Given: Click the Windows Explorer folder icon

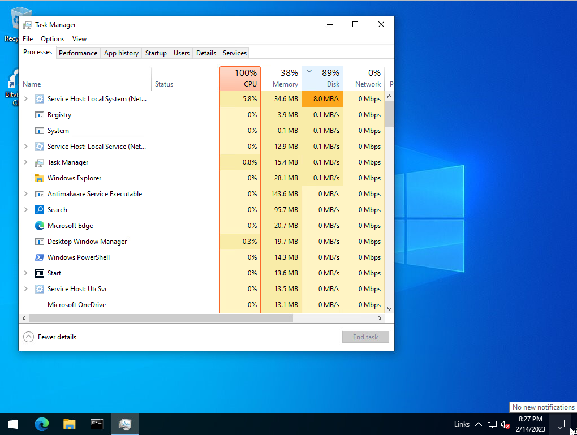Looking at the screenshot, I should click(x=40, y=178).
